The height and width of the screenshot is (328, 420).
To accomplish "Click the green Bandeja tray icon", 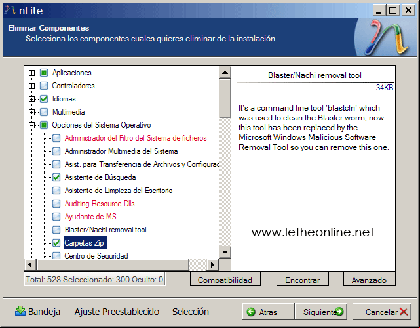I will pos(20,311).
